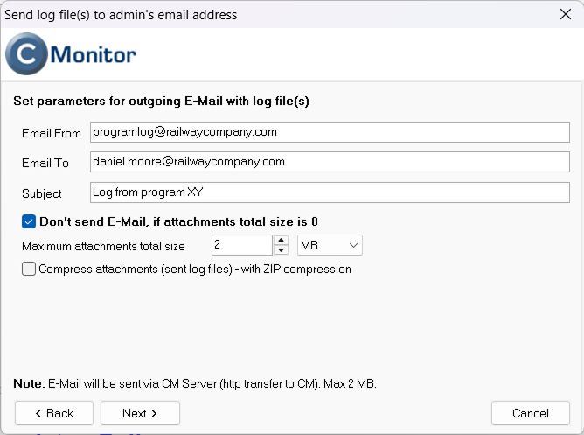This screenshot has height=435, width=584.
Task: Focus the maximum attachments size number box
Action: (x=242, y=245)
